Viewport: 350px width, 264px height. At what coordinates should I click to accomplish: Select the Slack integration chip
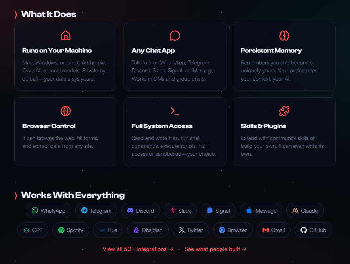(181, 211)
